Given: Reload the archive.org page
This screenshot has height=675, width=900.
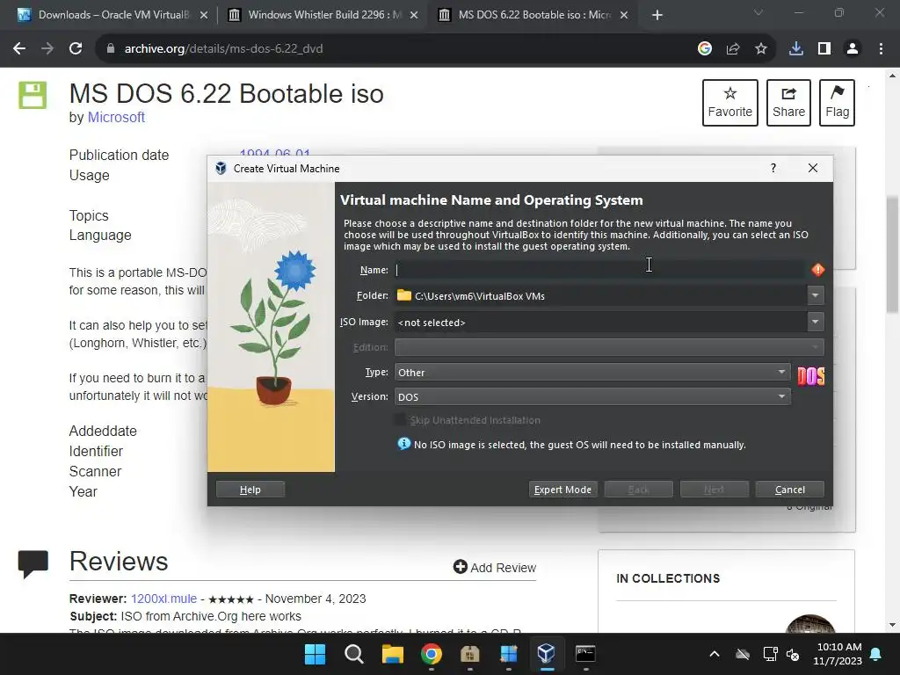Looking at the screenshot, I should (76, 49).
